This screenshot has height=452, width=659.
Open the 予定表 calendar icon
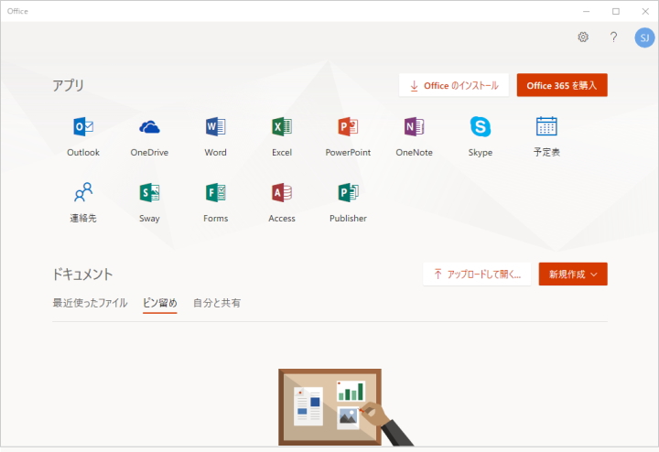pos(546,126)
